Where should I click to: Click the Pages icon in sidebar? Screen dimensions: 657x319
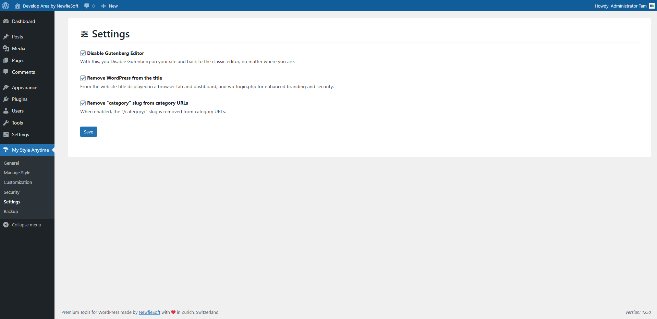(x=6, y=60)
